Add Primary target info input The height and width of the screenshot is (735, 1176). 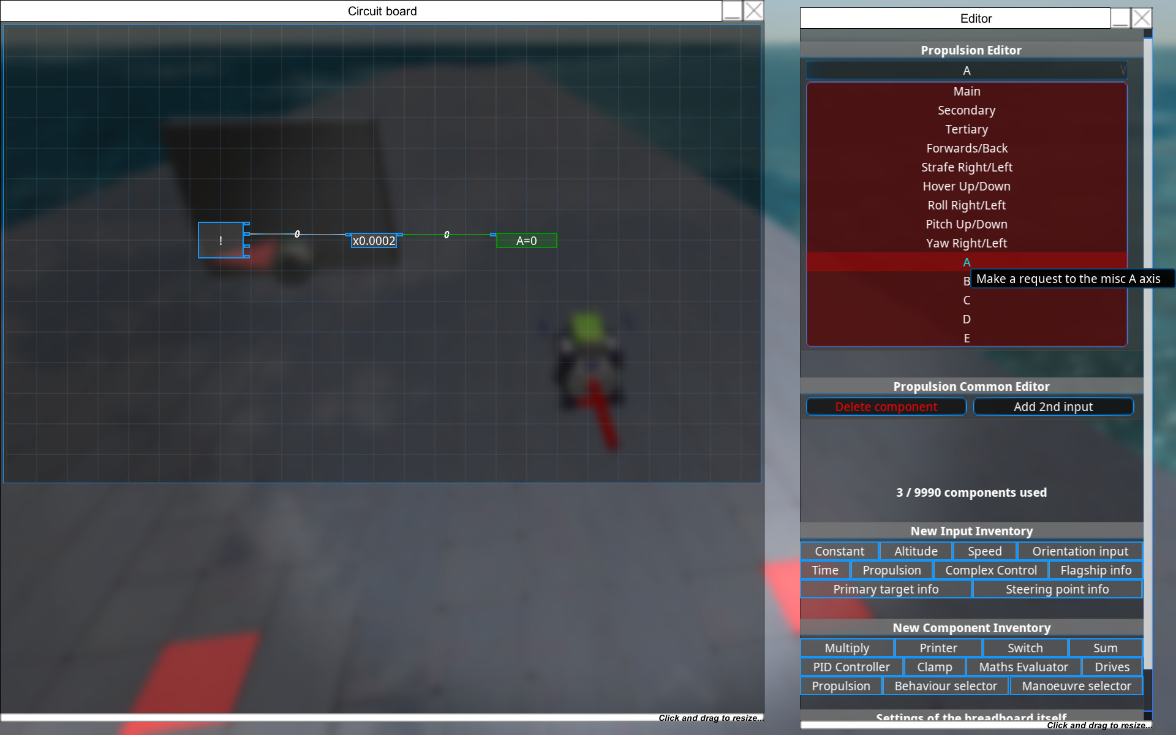click(x=885, y=589)
